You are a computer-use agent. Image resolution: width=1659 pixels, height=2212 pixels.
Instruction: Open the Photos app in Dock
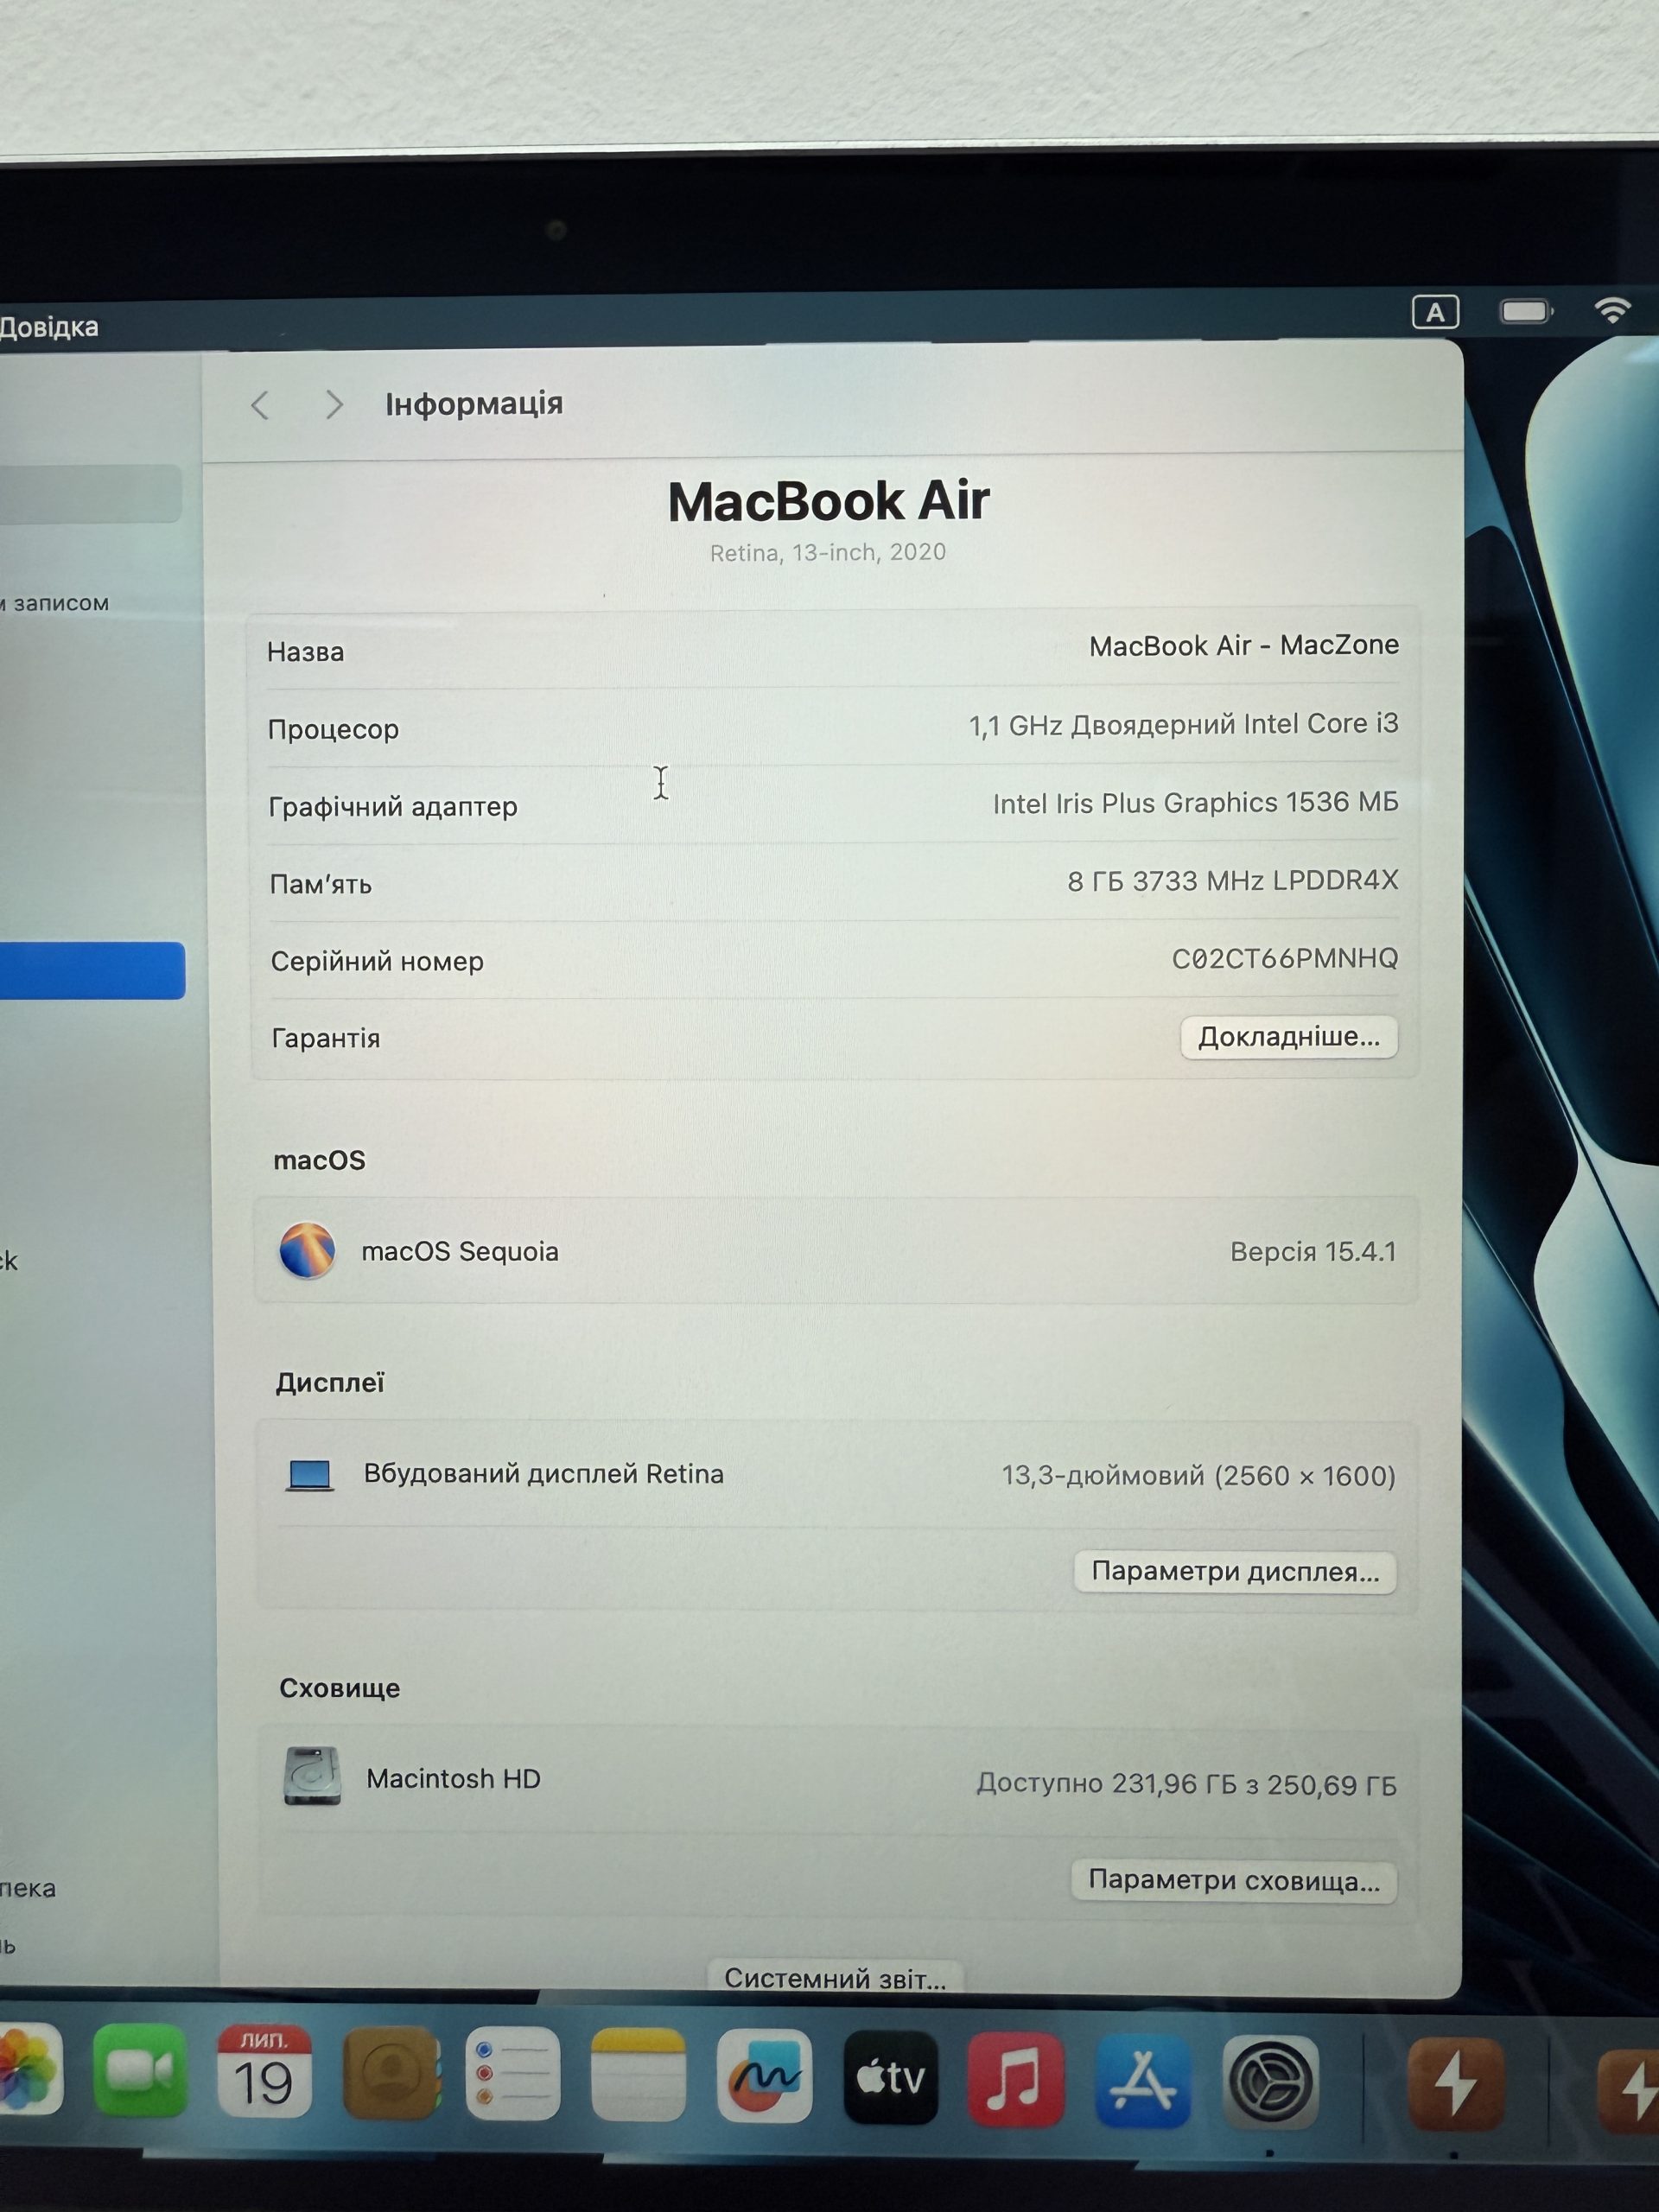click(30, 2069)
